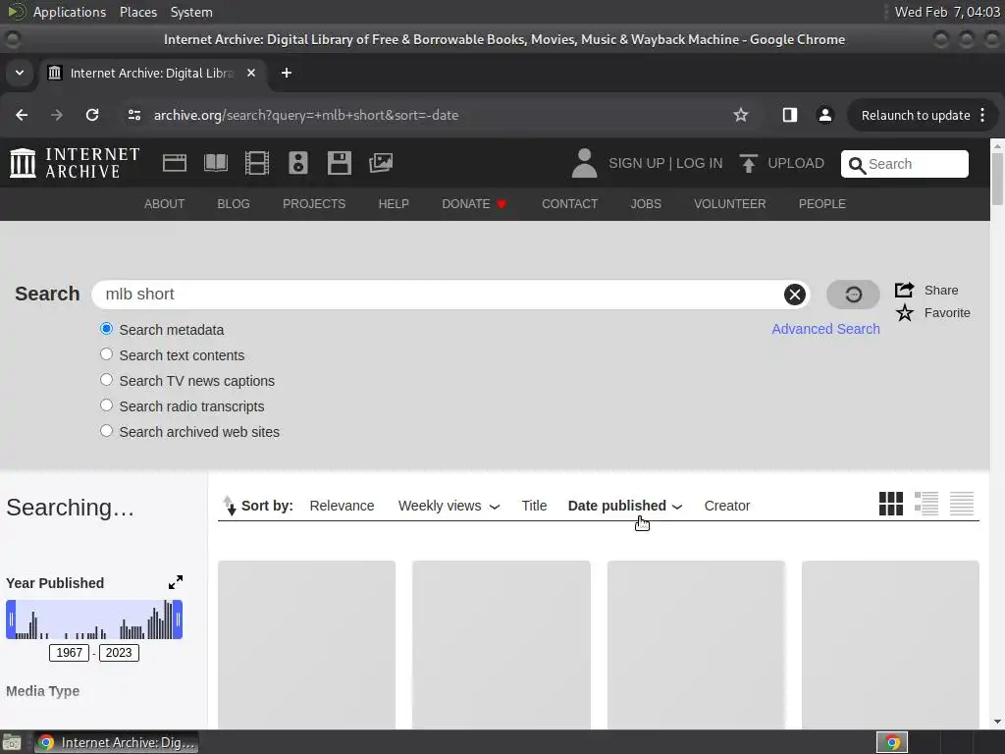Screen dimensions: 1005x754
Task: Switch to compact list view
Action: [x=962, y=504]
